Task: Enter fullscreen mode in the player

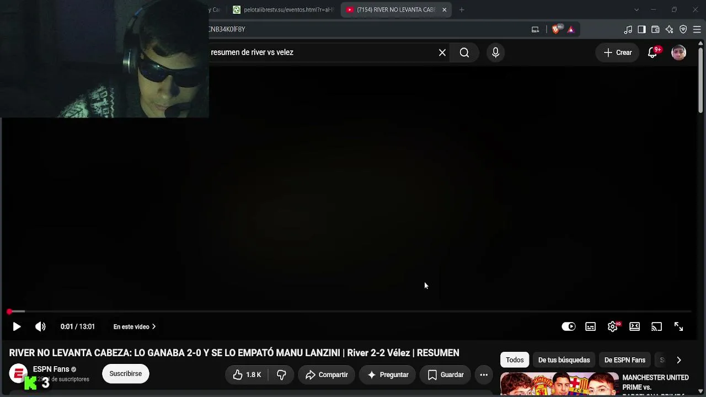Action: [678, 326]
